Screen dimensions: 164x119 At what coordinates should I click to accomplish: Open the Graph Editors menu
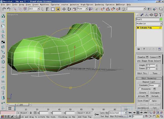coord(87,5)
